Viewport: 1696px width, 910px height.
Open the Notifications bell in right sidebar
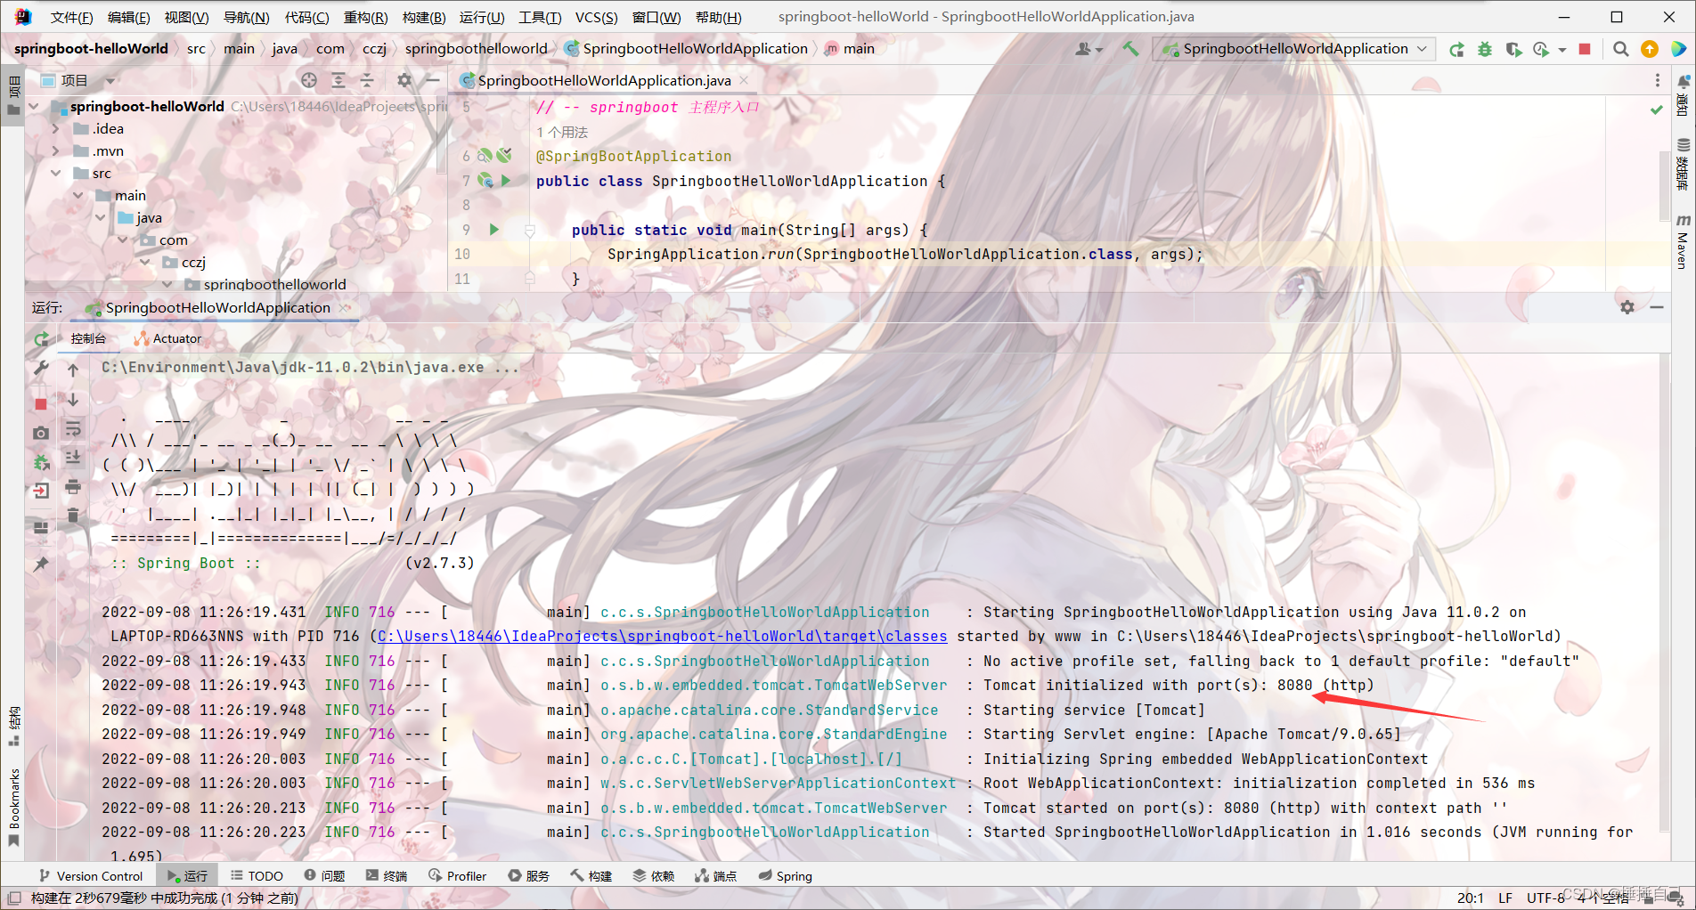tap(1683, 82)
